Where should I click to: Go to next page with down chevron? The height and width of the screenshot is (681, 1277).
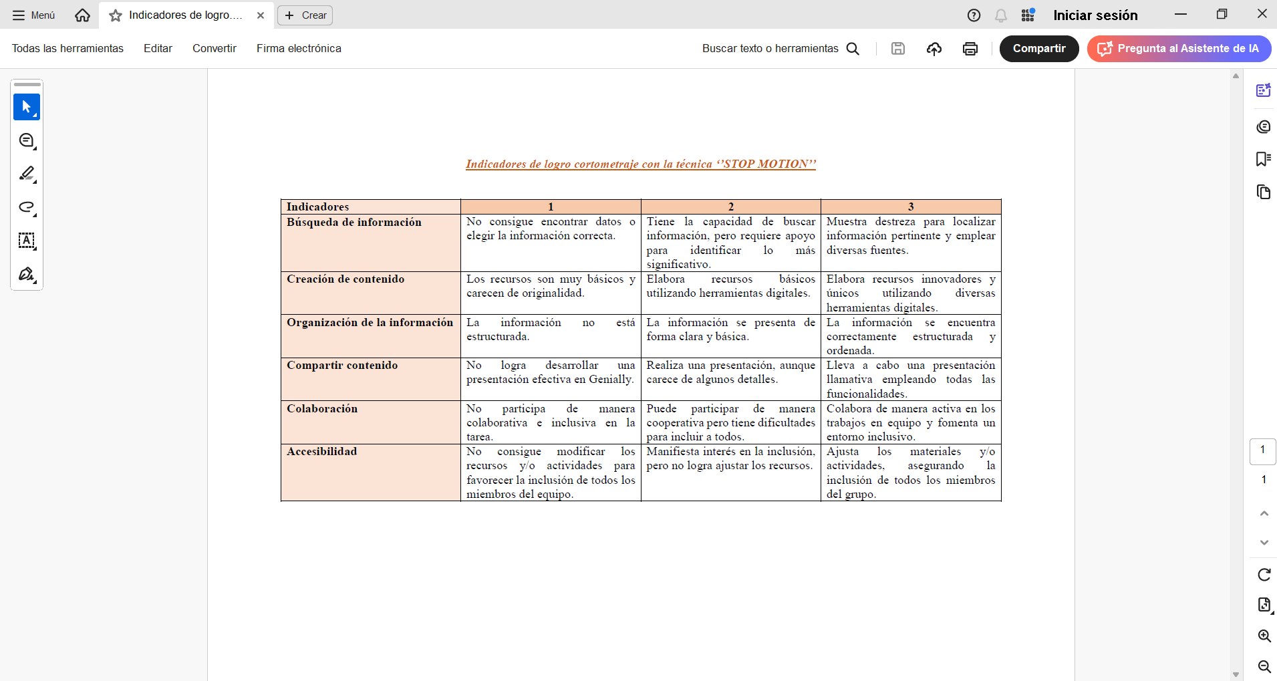1264,543
